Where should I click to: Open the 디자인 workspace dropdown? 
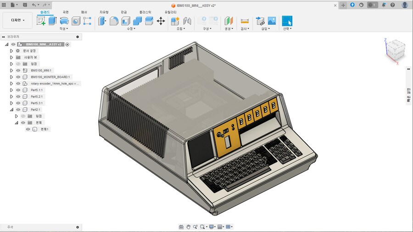(17, 20)
